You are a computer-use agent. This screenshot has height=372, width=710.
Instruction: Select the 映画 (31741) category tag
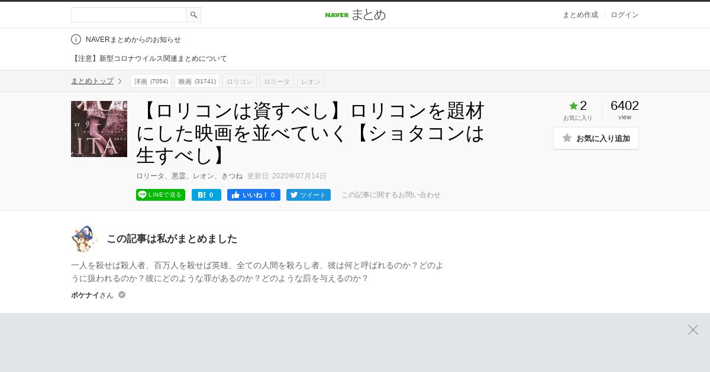click(197, 81)
